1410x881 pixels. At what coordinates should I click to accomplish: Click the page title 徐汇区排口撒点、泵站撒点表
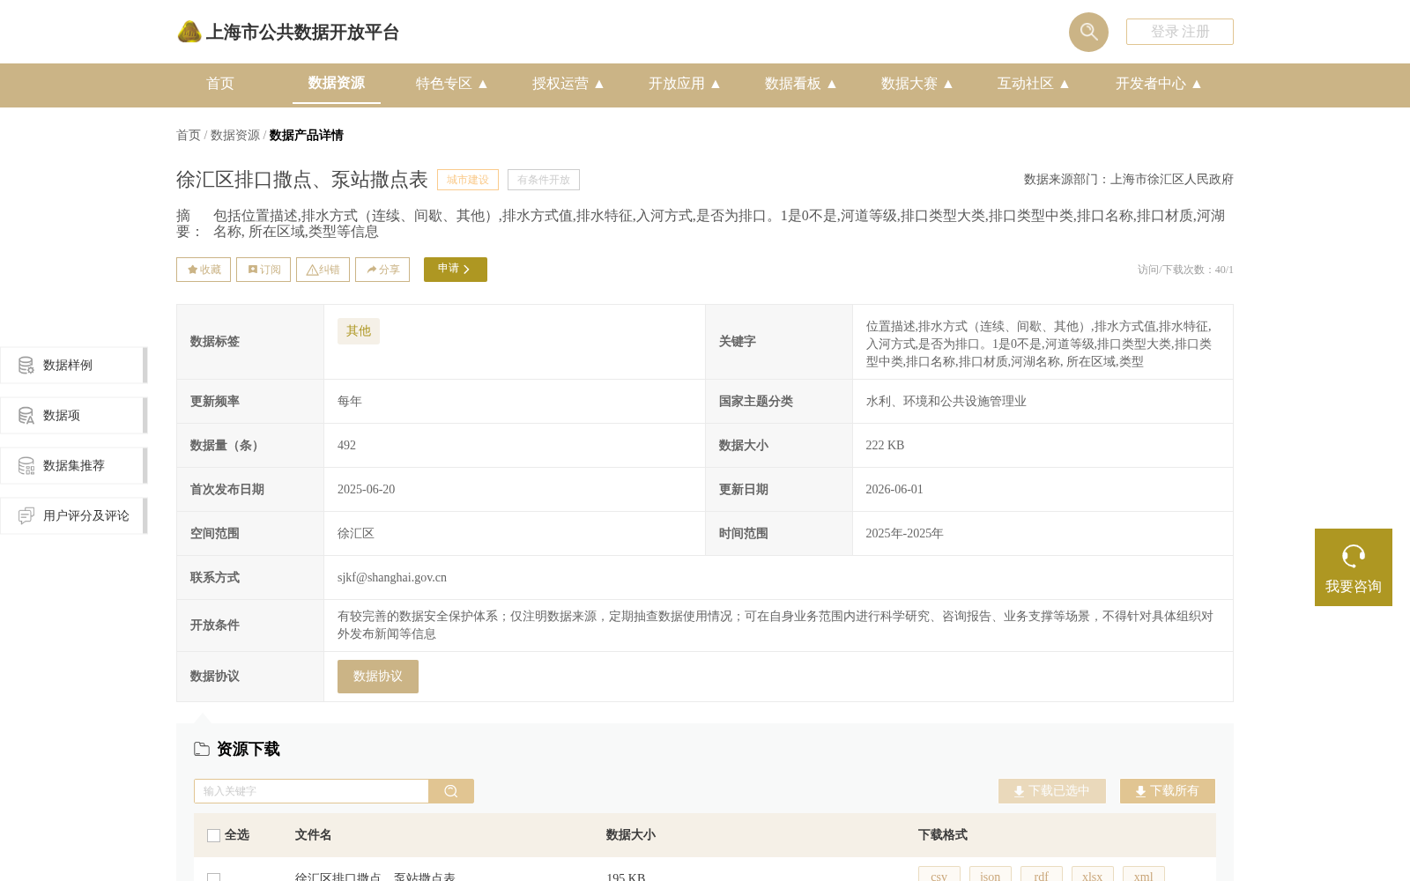point(302,180)
